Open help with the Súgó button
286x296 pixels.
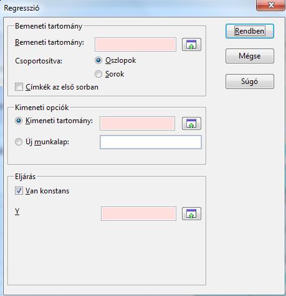pyautogui.click(x=250, y=81)
